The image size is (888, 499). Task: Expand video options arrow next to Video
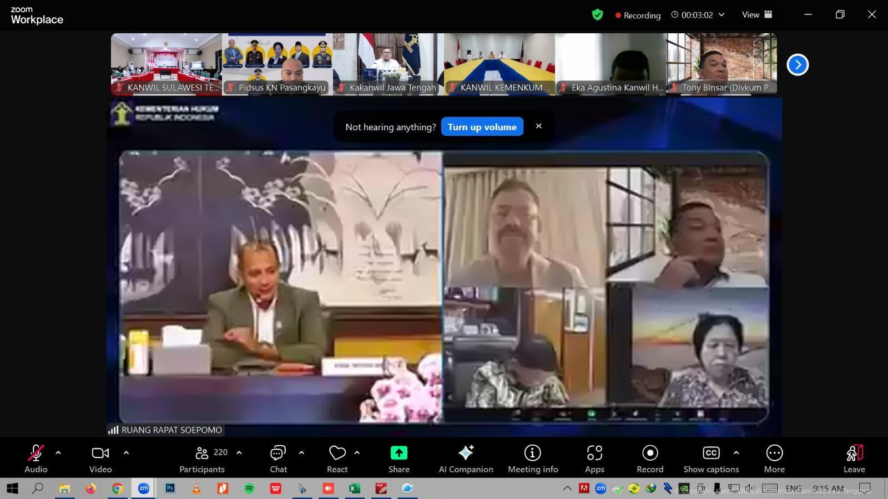coord(126,452)
